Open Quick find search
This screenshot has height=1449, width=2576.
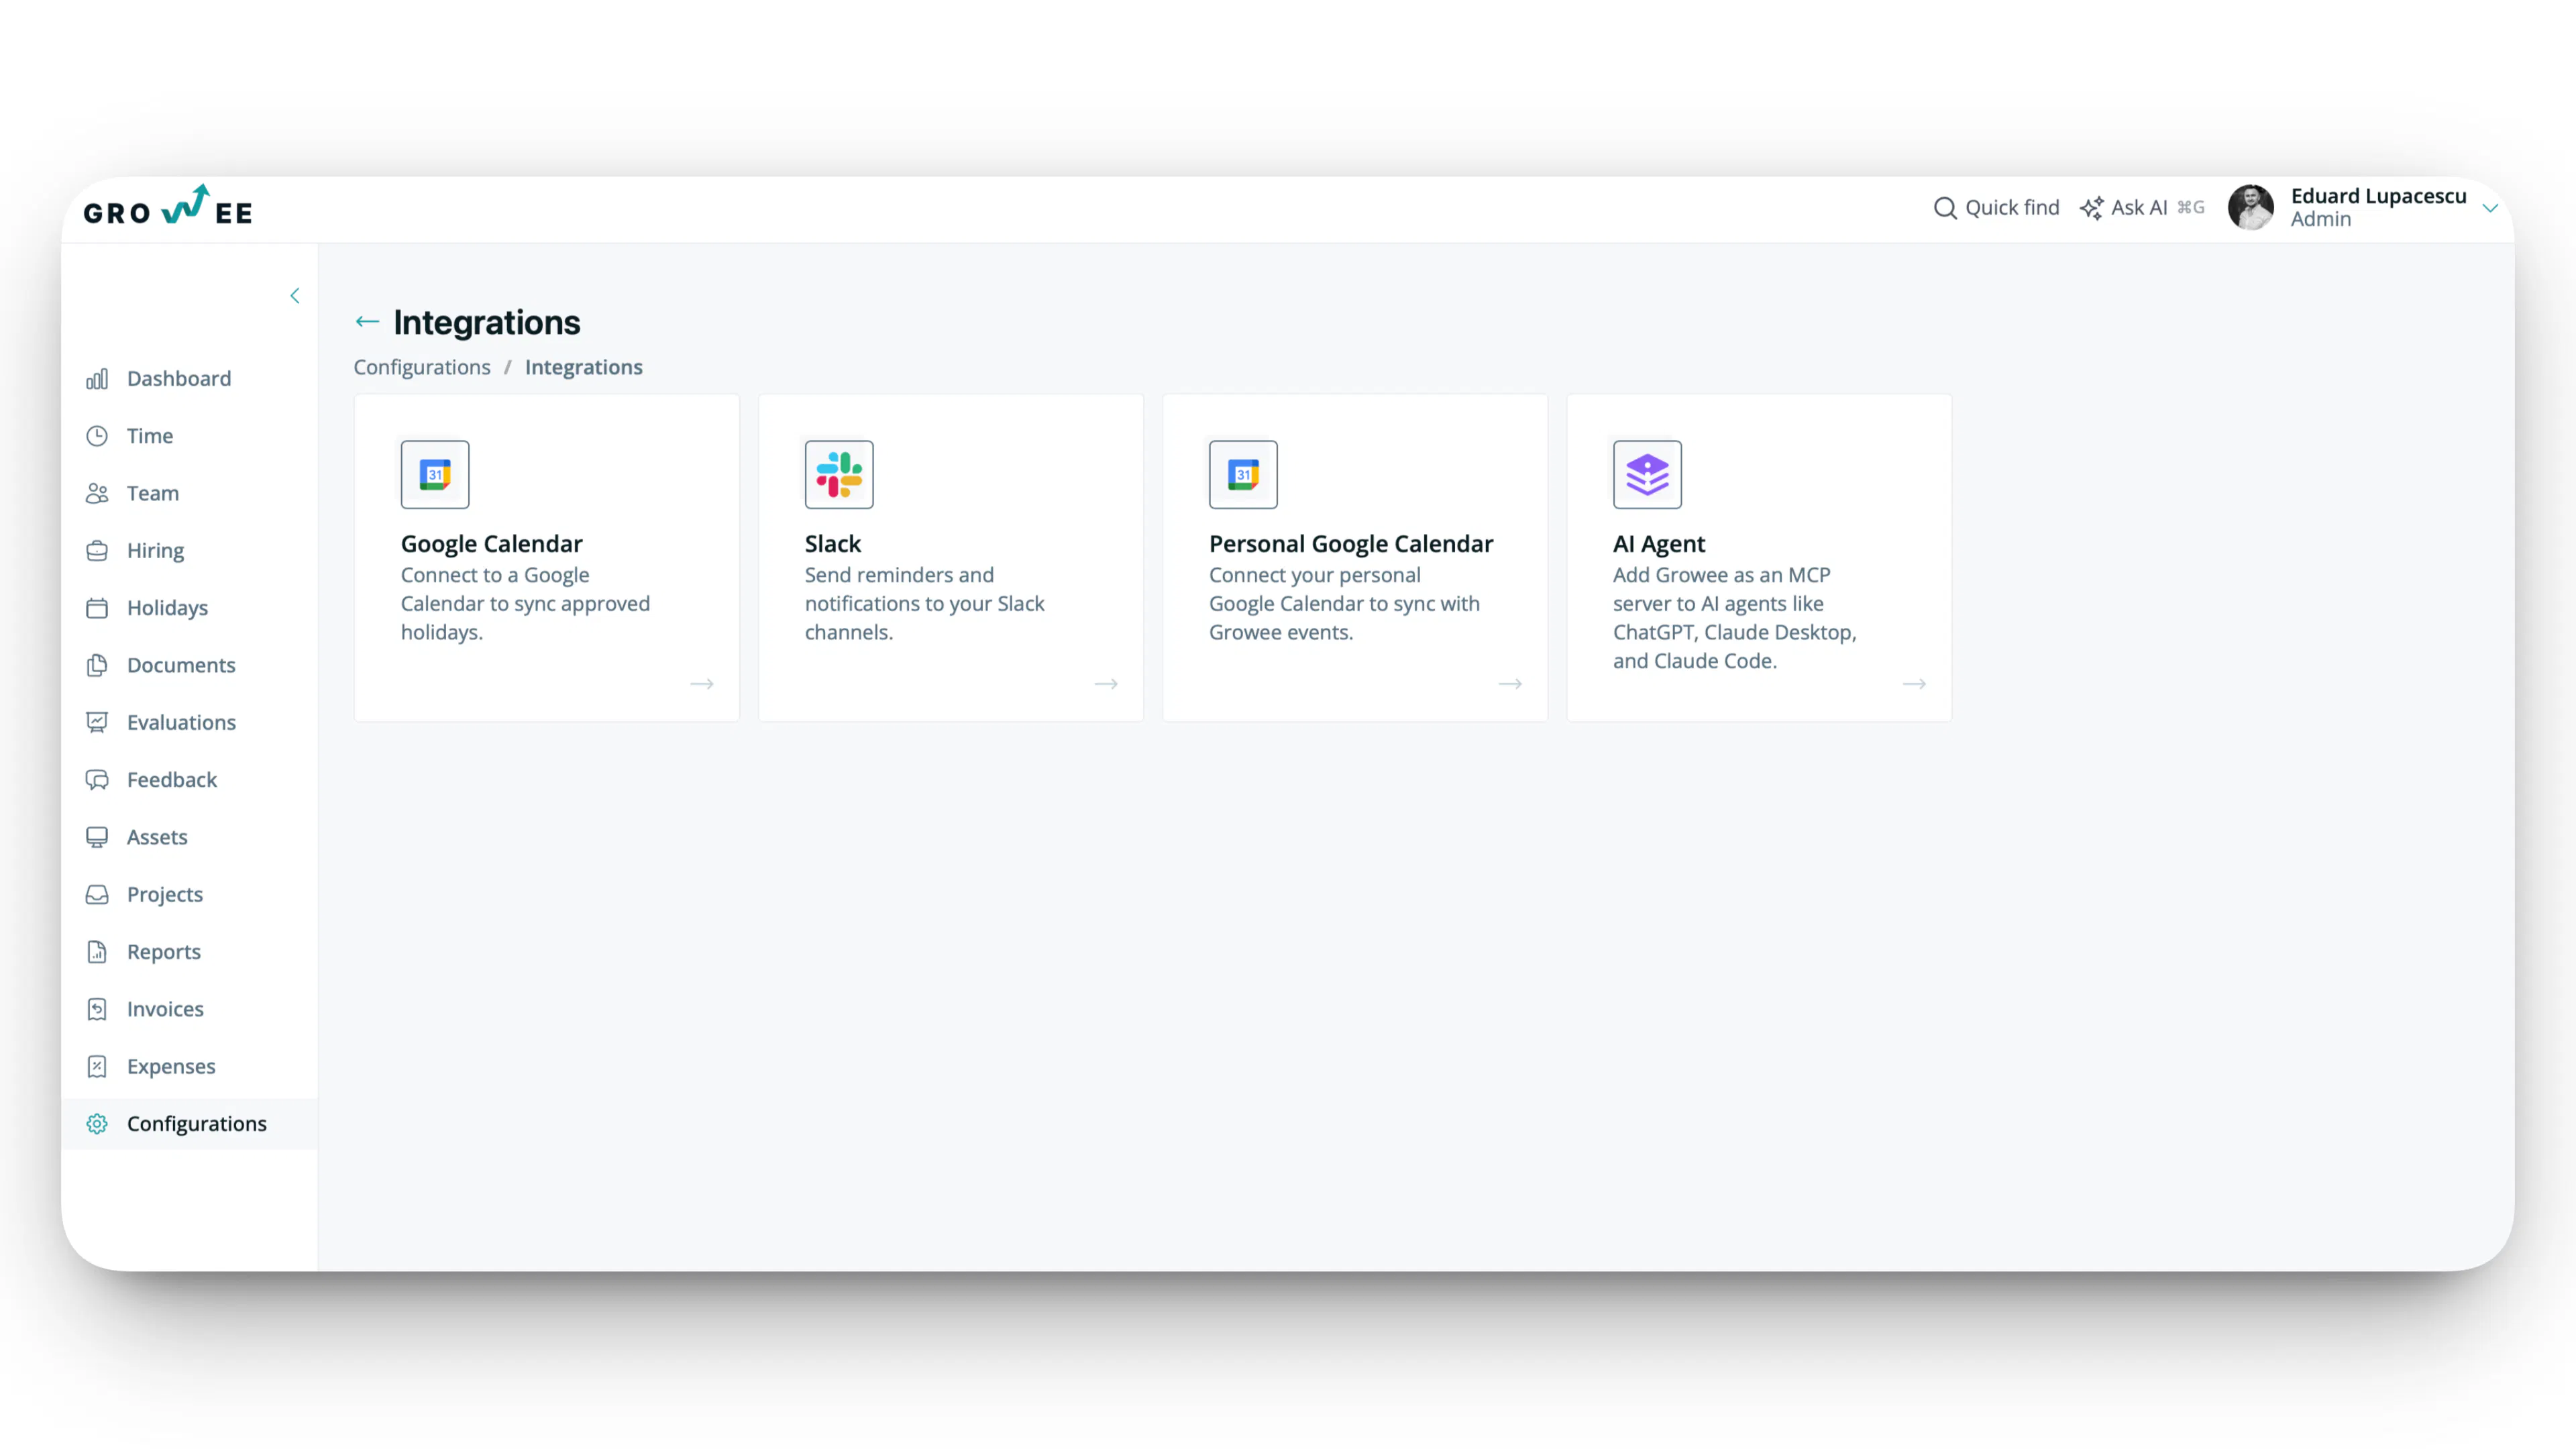point(1994,207)
